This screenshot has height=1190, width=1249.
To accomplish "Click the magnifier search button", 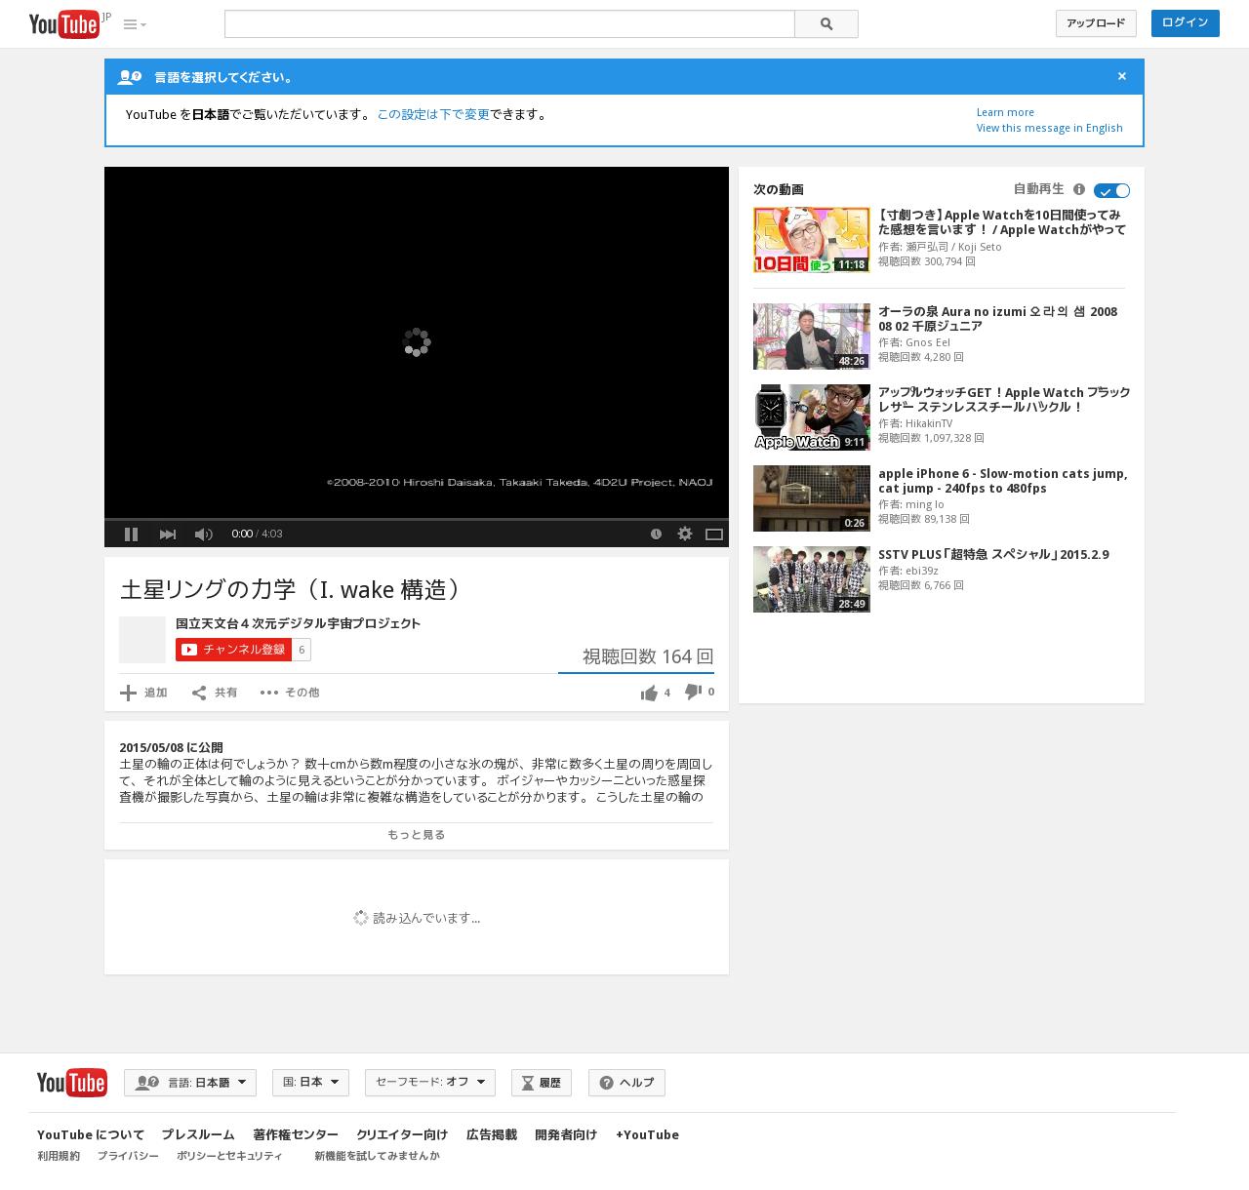I will [826, 24].
